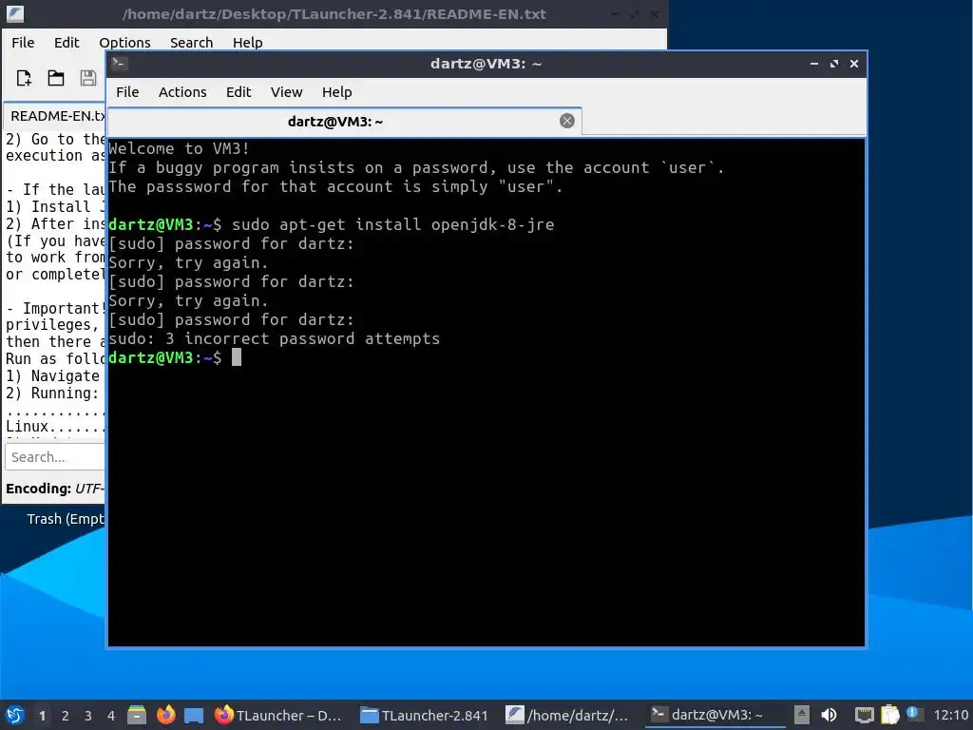This screenshot has height=730, width=973.
Task: Click the terminal icon in terminal title bar
Action: pos(119,64)
